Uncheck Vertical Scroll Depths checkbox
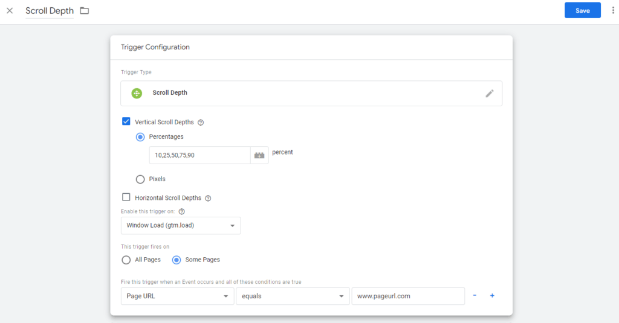The image size is (619, 323). click(126, 121)
